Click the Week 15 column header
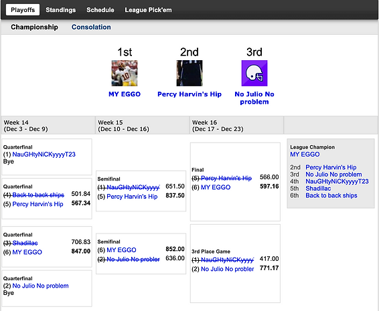The height and width of the screenshot is (311, 379). [x=142, y=126]
